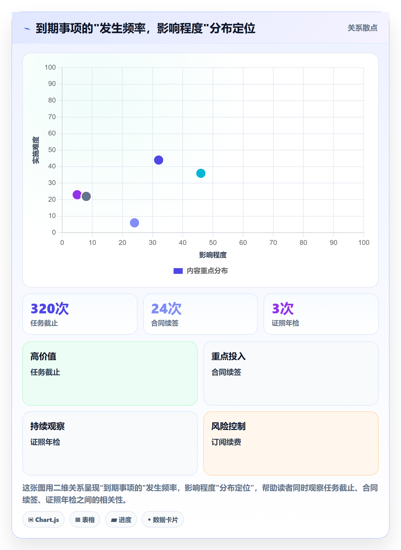Click the 进度 tag chip

(121, 519)
